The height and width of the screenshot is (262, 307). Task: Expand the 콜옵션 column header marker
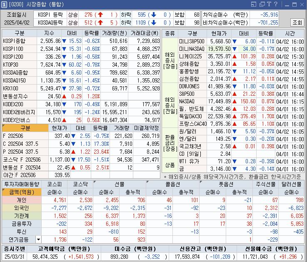148,182
